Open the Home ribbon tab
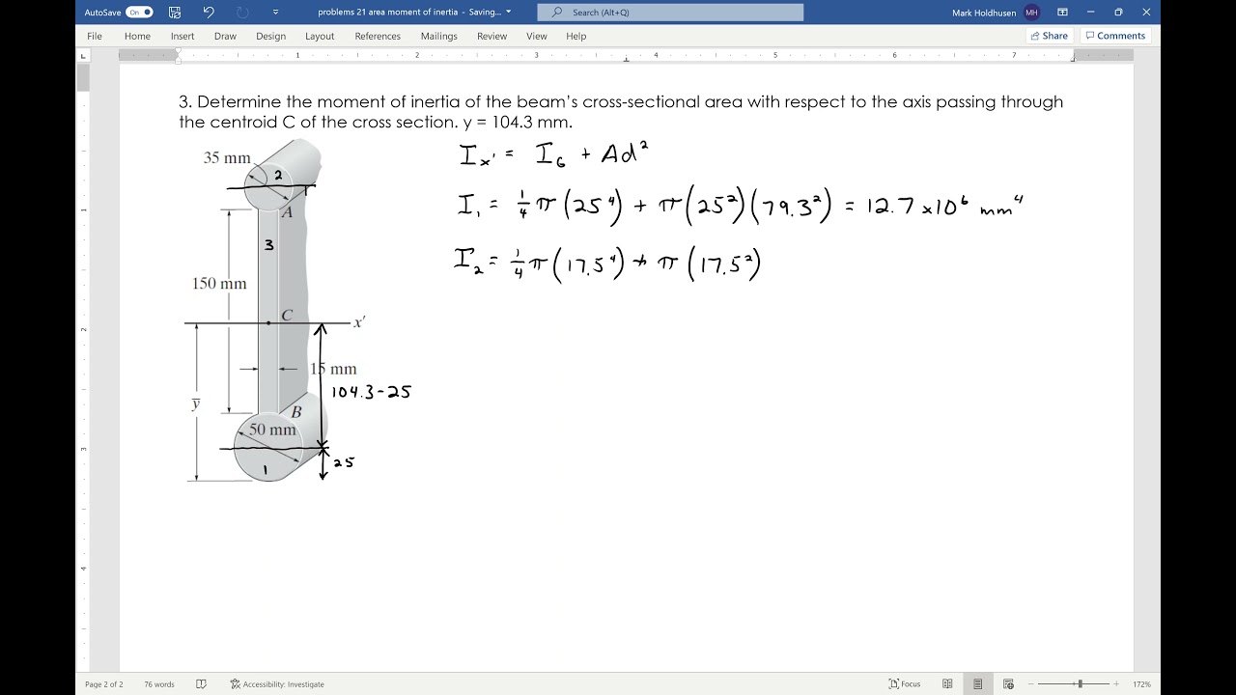The width and height of the screenshot is (1236, 695). [137, 36]
